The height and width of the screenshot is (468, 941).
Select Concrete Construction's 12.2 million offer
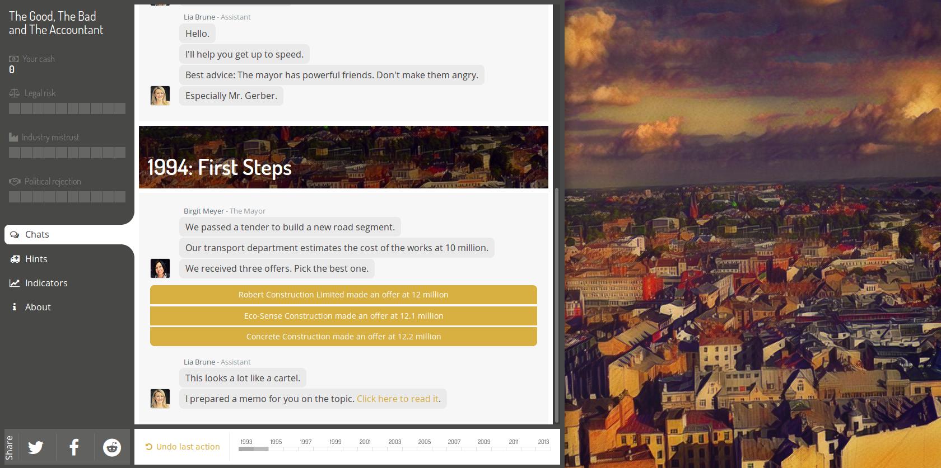[343, 337]
